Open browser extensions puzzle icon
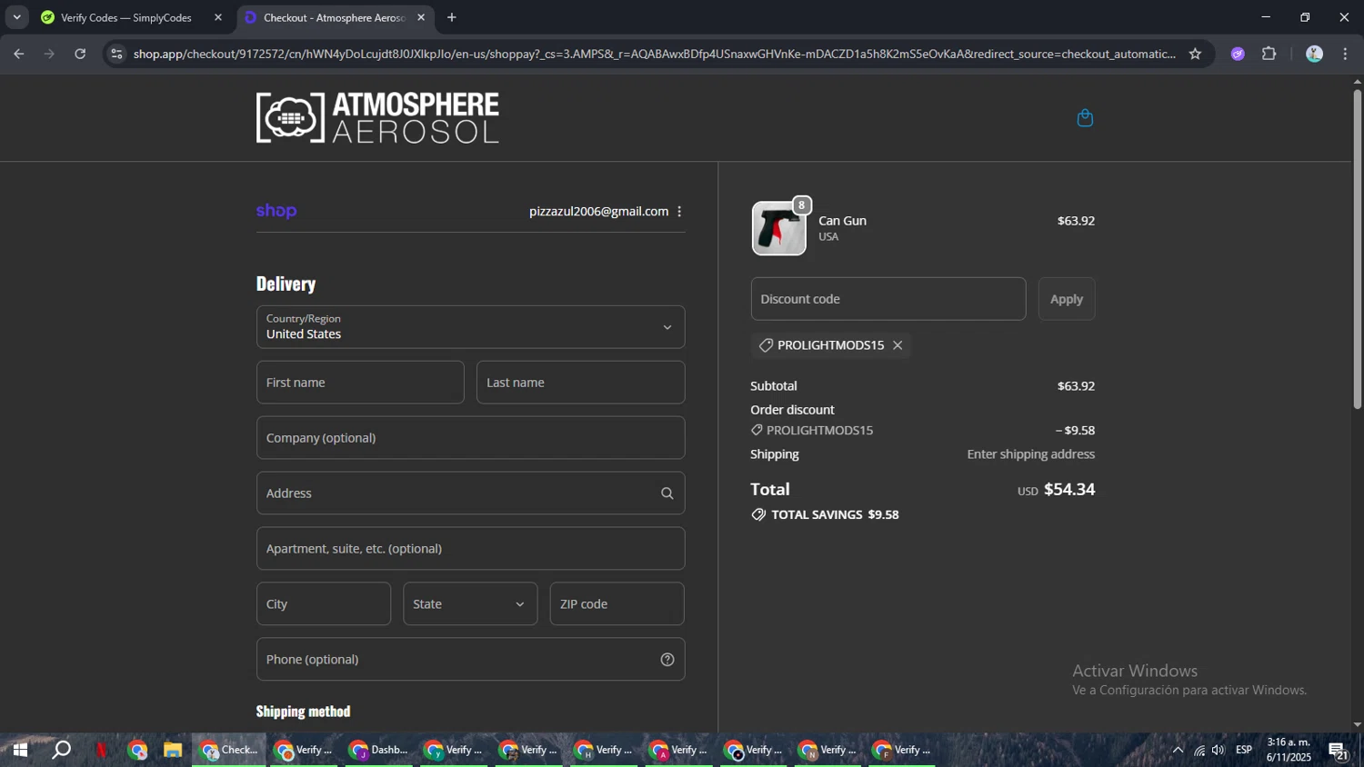The width and height of the screenshot is (1364, 767). pos(1269,54)
